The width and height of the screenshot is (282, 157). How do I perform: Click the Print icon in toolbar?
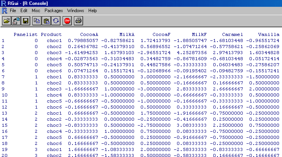pyautogui.click(x=79, y=21)
